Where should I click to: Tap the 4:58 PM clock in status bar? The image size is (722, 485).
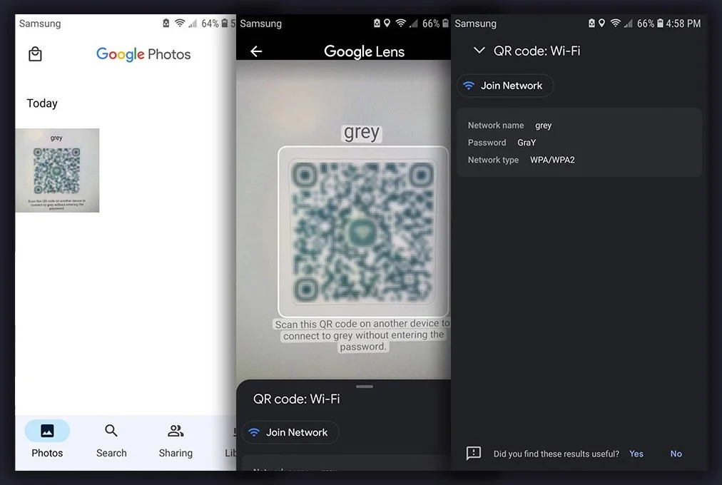pyautogui.click(x=683, y=24)
